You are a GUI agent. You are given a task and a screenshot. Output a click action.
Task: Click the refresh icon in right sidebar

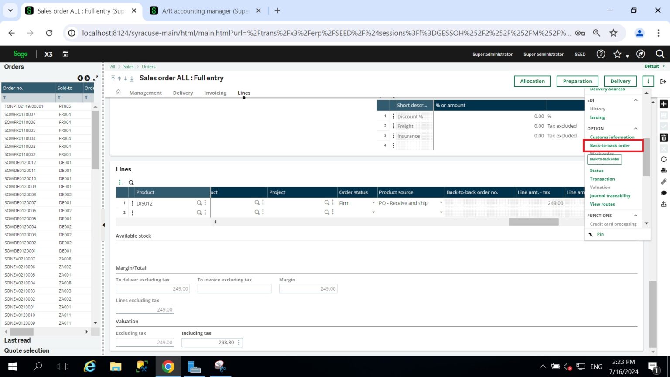click(x=663, y=159)
